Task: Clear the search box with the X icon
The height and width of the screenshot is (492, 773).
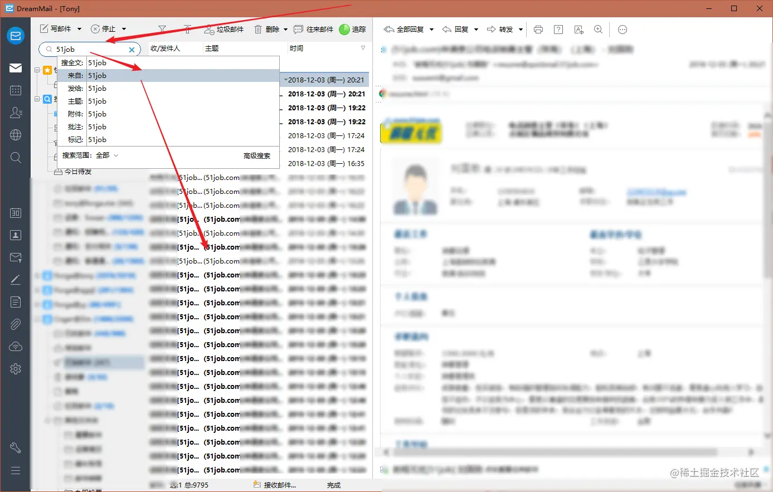Action: [x=132, y=50]
